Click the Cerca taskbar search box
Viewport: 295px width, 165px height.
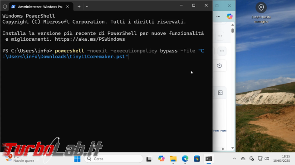pos(113,159)
